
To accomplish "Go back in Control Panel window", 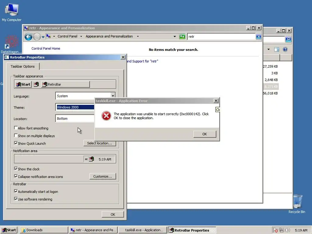I will (28, 37).
